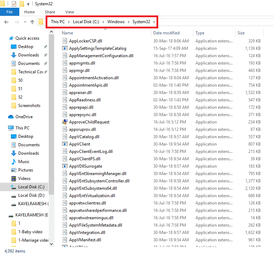Click the navigation pane scroll up arrow
Image resolution: width=274 pixels, height=255 pixels.
(51, 32)
